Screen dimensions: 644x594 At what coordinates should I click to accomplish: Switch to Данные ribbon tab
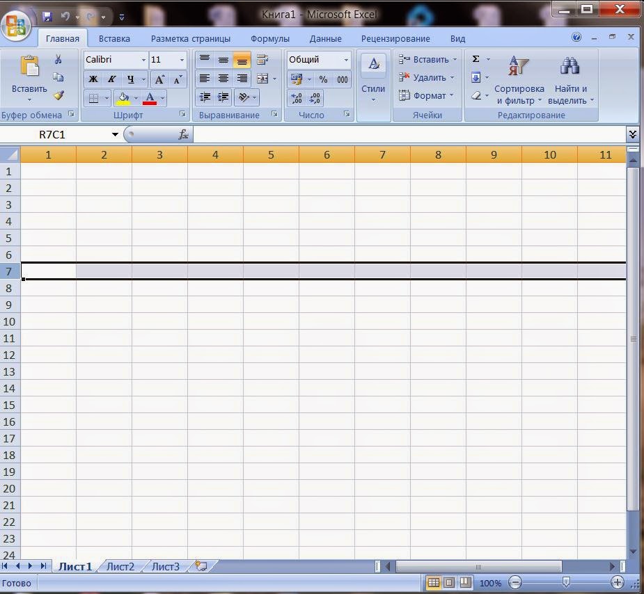pyautogui.click(x=325, y=38)
